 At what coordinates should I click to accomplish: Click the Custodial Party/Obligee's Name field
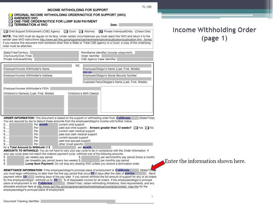(117, 79)
